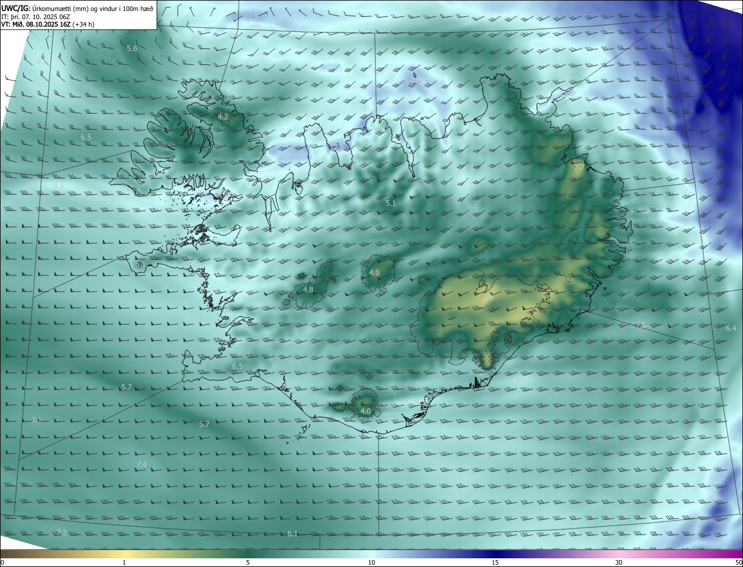Viewport: 743px width, 567px height.
Task: Click the 6.1 value at the bottom edge
Action: pos(293,534)
